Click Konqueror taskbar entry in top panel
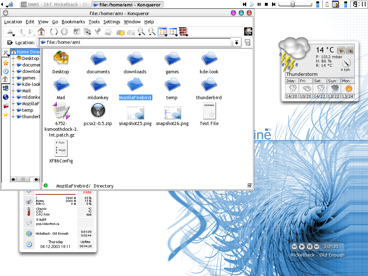 pos(127,4)
